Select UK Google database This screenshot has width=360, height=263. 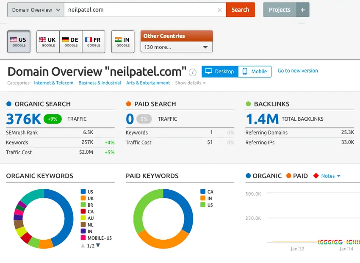48,42
